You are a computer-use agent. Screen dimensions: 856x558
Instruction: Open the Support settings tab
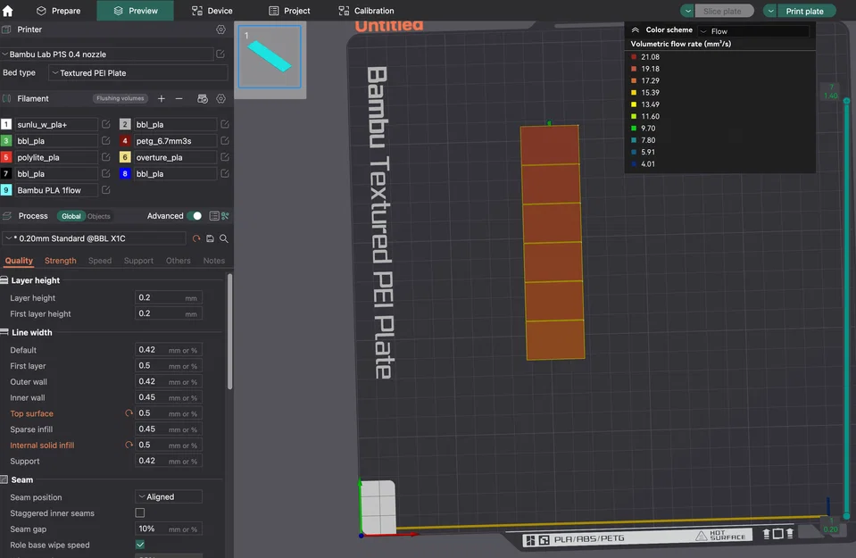coord(138,261)
